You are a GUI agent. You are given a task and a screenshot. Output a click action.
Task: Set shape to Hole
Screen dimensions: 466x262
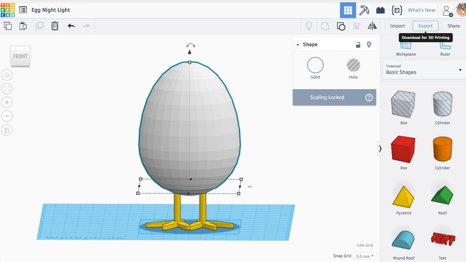pos(353,68)
